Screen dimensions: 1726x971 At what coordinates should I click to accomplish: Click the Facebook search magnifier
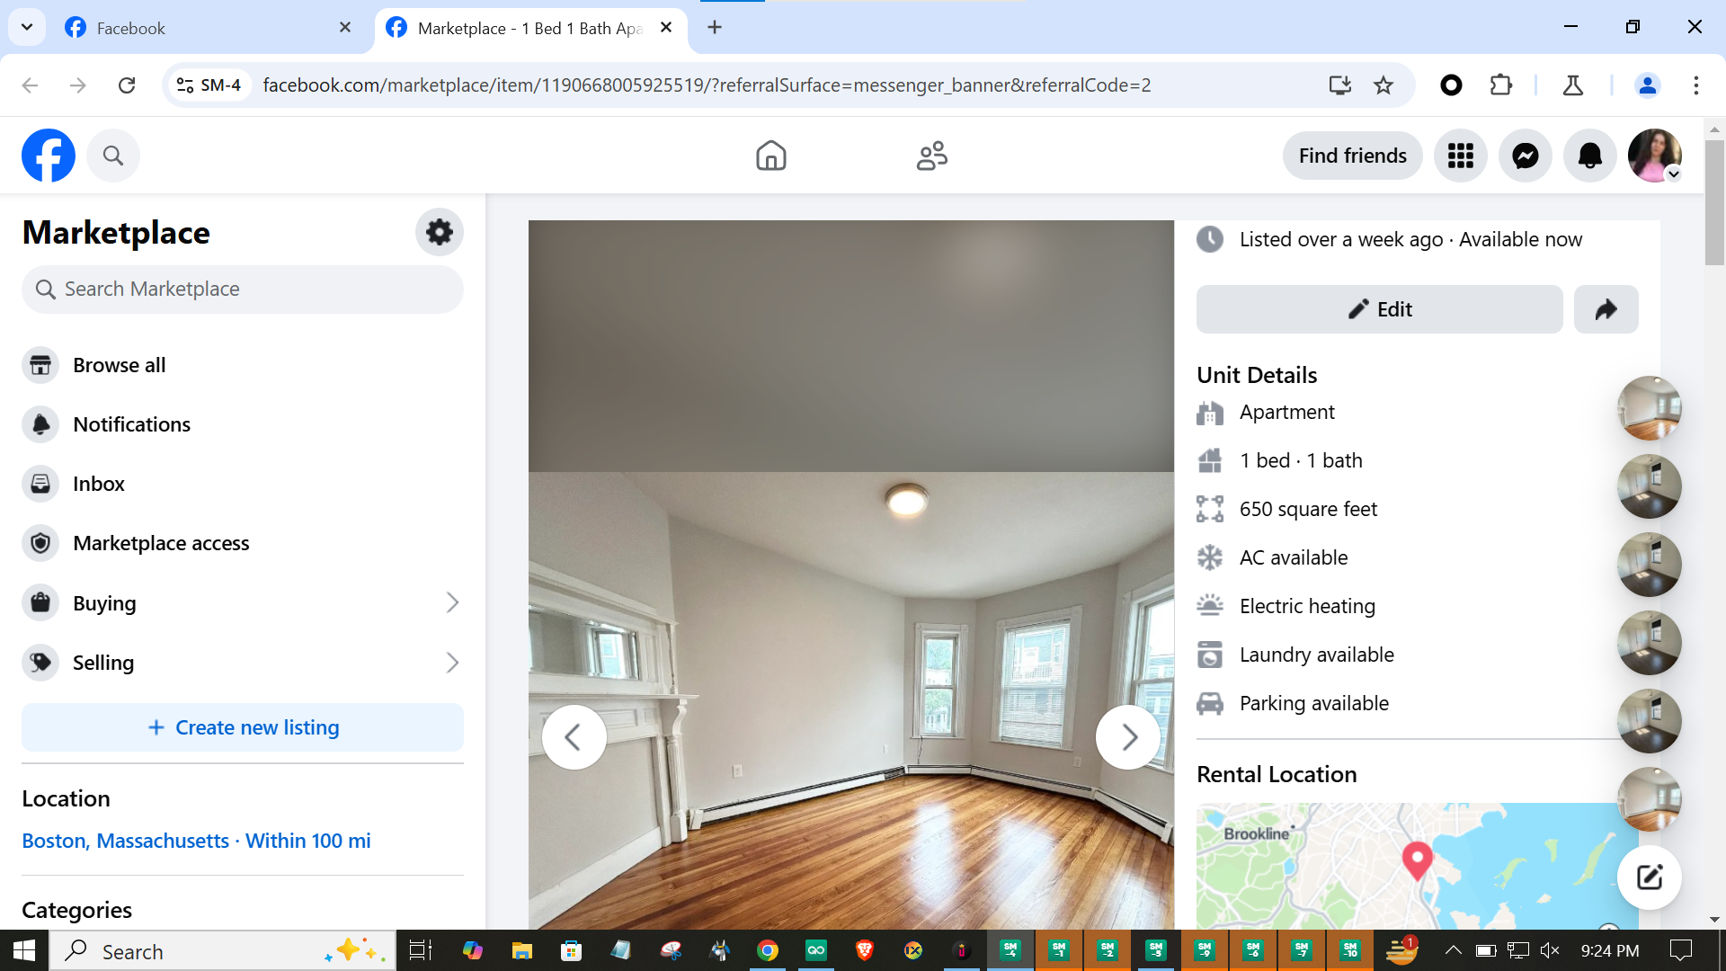[x=112, y=156]
